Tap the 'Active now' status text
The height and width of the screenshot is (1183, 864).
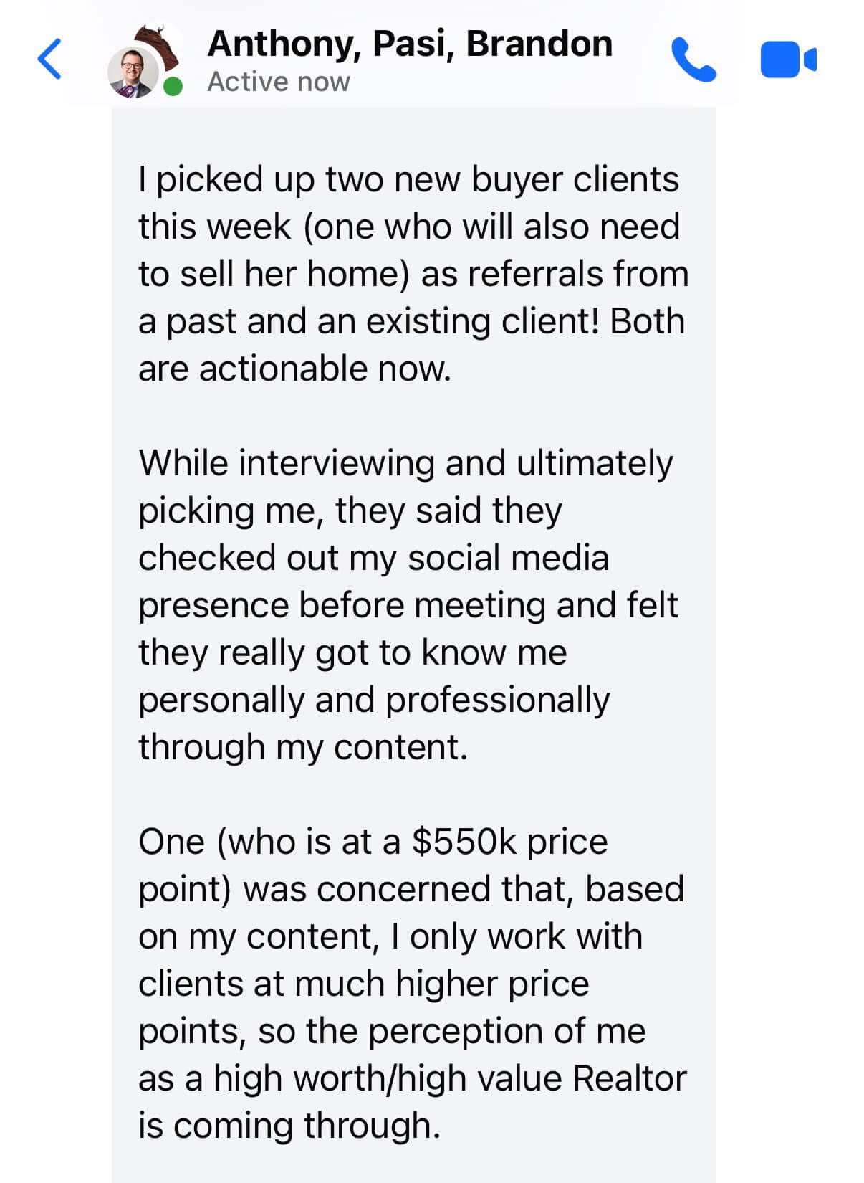pyautogui.click(x=279, y=82)
